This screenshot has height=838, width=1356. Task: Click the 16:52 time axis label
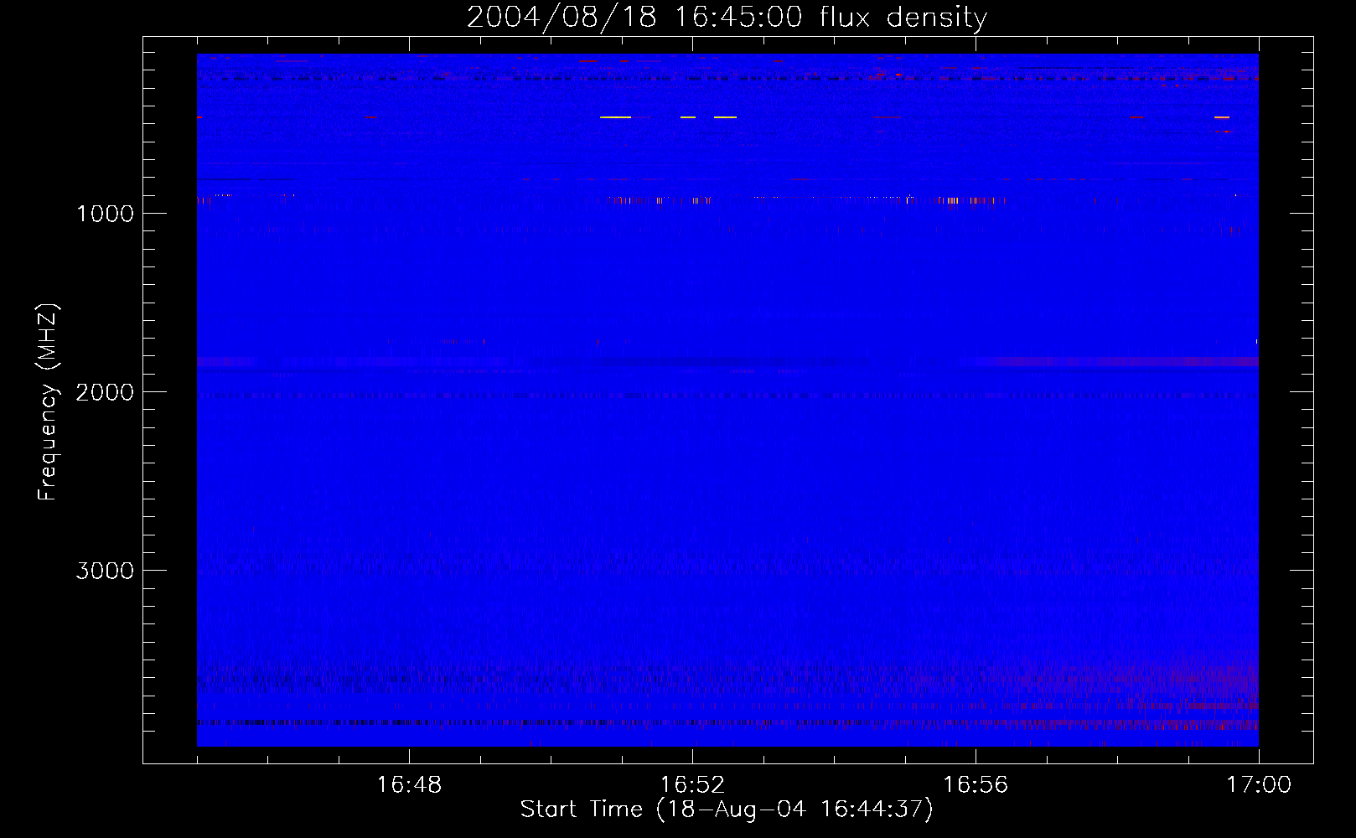coord(692,784)
